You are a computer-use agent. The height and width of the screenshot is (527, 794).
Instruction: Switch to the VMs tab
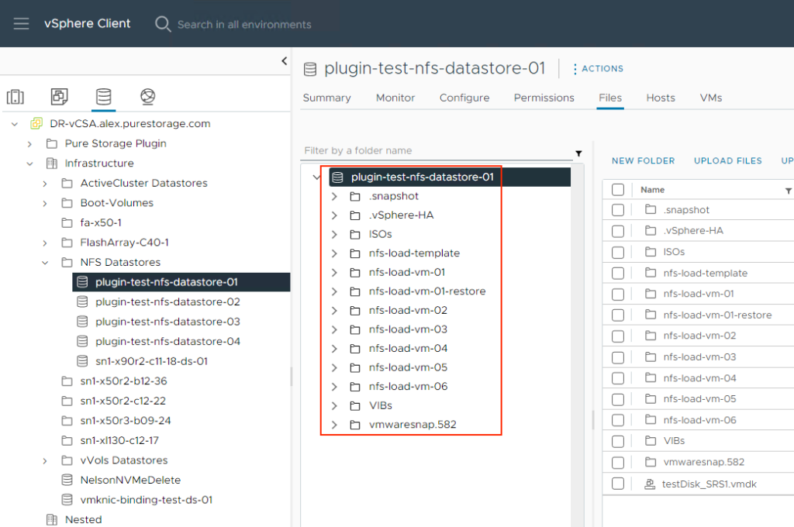[711, 98]
